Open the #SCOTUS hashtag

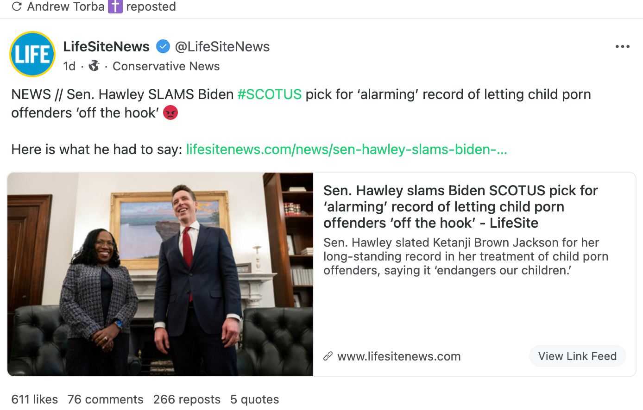pyautogui.click(x=269, y=94)
